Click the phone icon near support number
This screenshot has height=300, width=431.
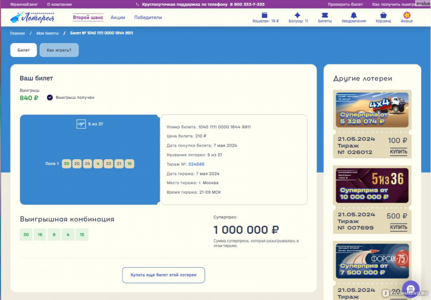click(x=137, y=5)
